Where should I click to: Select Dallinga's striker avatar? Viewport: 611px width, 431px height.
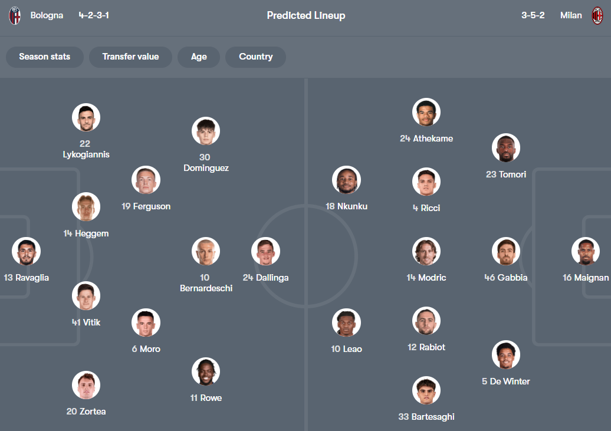coord(266,252)
